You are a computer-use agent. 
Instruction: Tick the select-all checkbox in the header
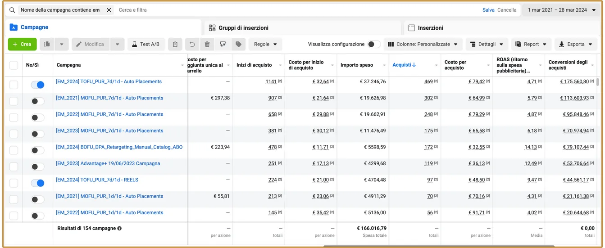(14, 65)
